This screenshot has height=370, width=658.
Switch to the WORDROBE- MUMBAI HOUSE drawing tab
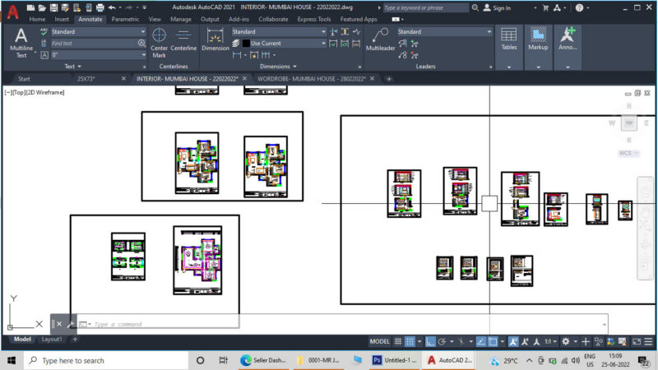(x=312, y=79)
